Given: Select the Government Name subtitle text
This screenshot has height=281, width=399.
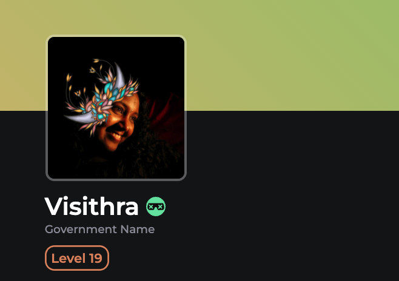Looking at the screenshot, I should pos(99,230).
